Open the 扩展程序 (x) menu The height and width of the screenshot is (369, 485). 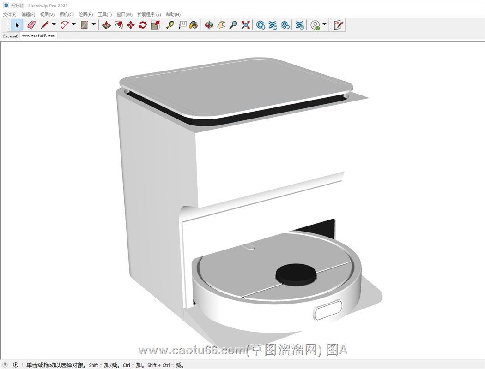tap(149, 15)
